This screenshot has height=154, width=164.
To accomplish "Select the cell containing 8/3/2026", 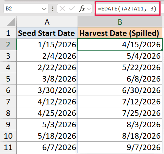I will pyautogui.click(x=120, y=124).
